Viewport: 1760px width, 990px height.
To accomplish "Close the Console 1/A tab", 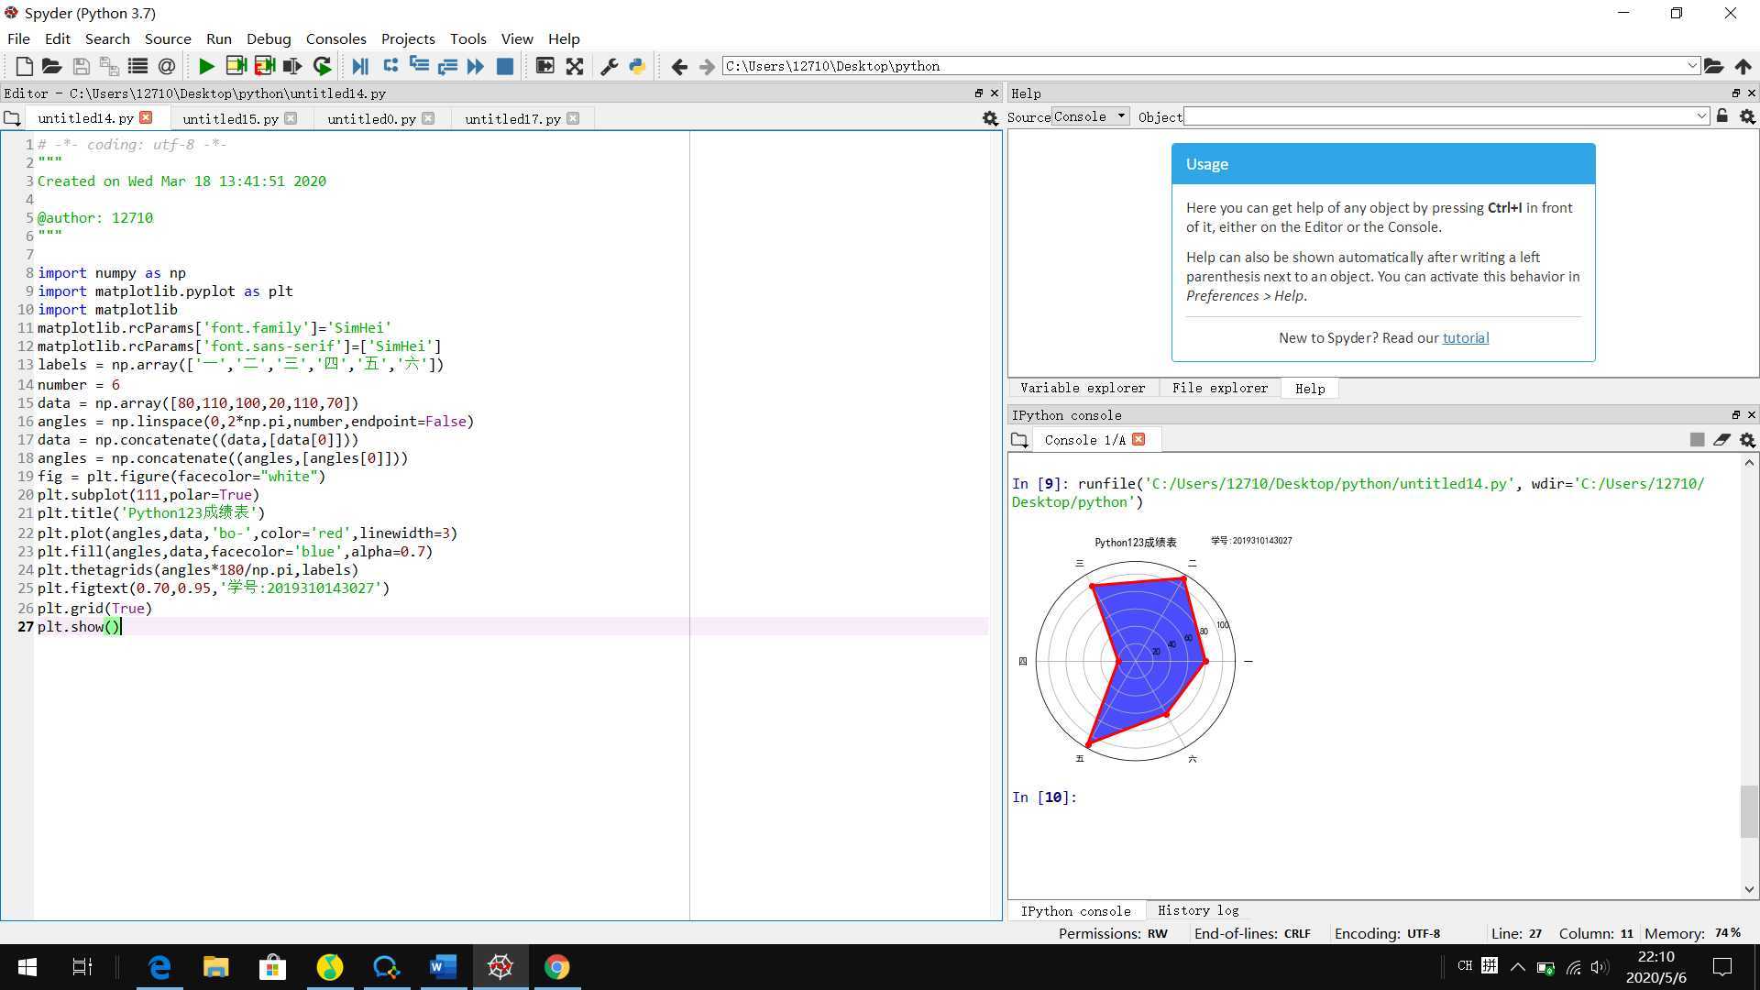I will point(1138,439).
